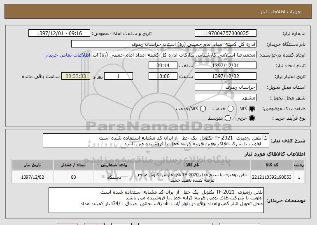
Task: Click the scroll stepper of description box
Action: tap(266, 138)
